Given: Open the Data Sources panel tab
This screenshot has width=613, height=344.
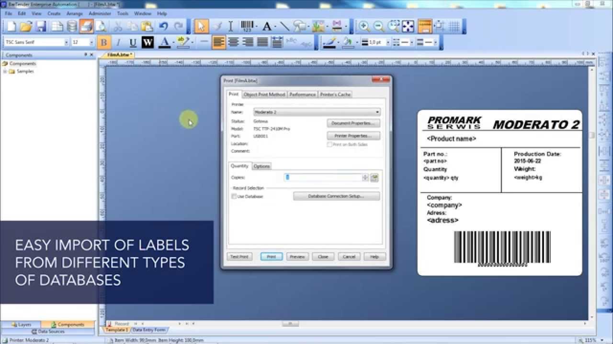Looking at the screenshot, I should [x=48, y=331].
